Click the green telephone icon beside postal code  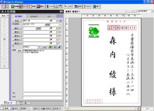tap(50, 47)
